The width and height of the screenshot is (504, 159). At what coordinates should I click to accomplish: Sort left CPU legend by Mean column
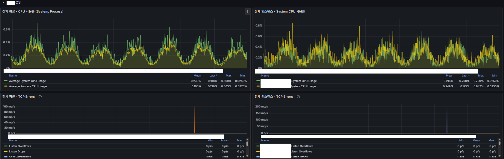pos(197,76)
